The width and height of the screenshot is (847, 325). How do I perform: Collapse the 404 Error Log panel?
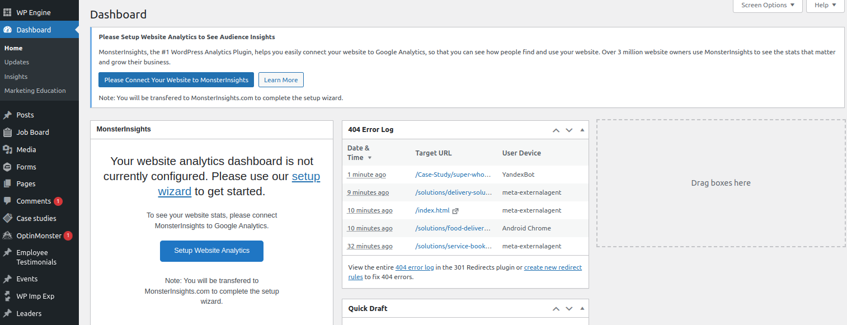582,130
